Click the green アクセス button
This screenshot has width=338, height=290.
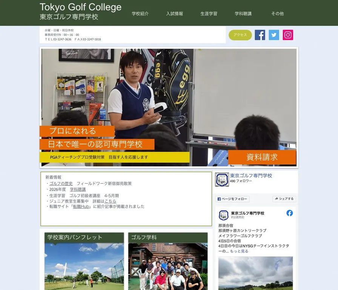(240, 35)
